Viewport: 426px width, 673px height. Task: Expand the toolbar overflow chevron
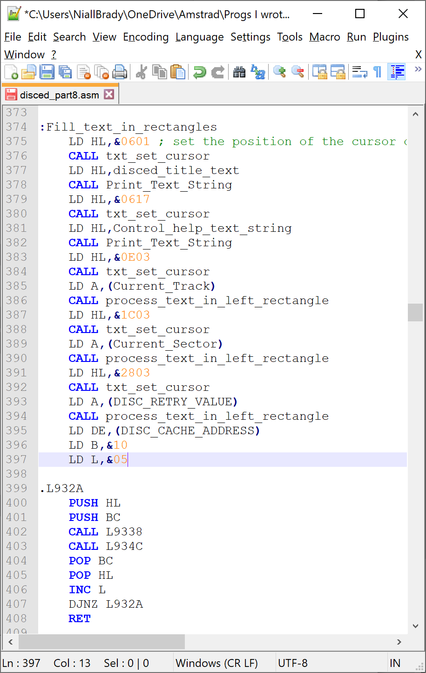(418, 69)
